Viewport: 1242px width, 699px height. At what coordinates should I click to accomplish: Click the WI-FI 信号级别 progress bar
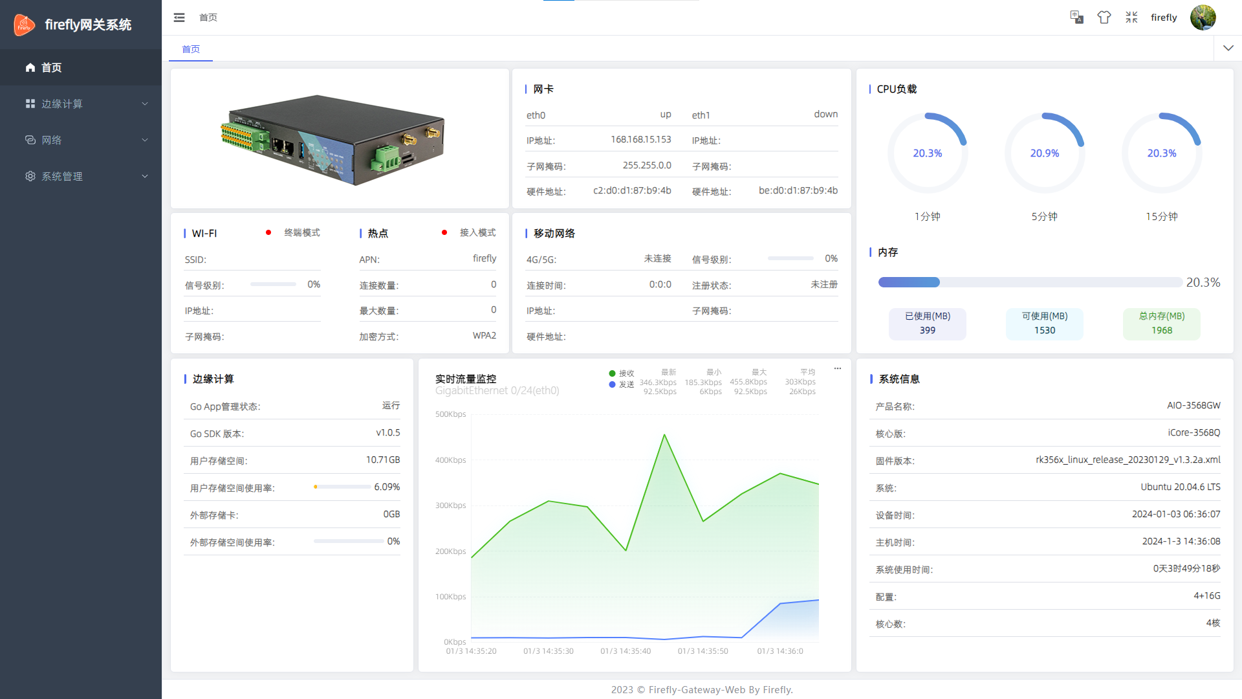click(x=273, y=284)
